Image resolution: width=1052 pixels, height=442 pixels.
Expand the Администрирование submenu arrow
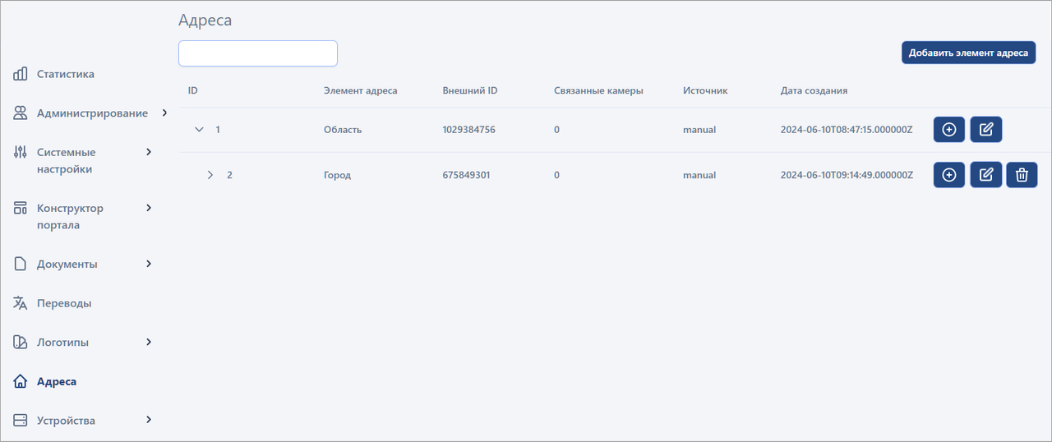[164, 113]
